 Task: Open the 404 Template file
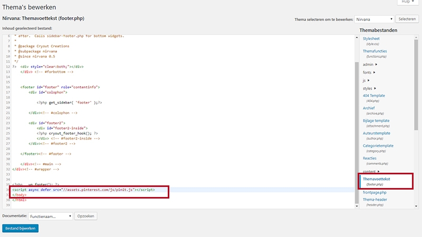[x=374, y=96]
